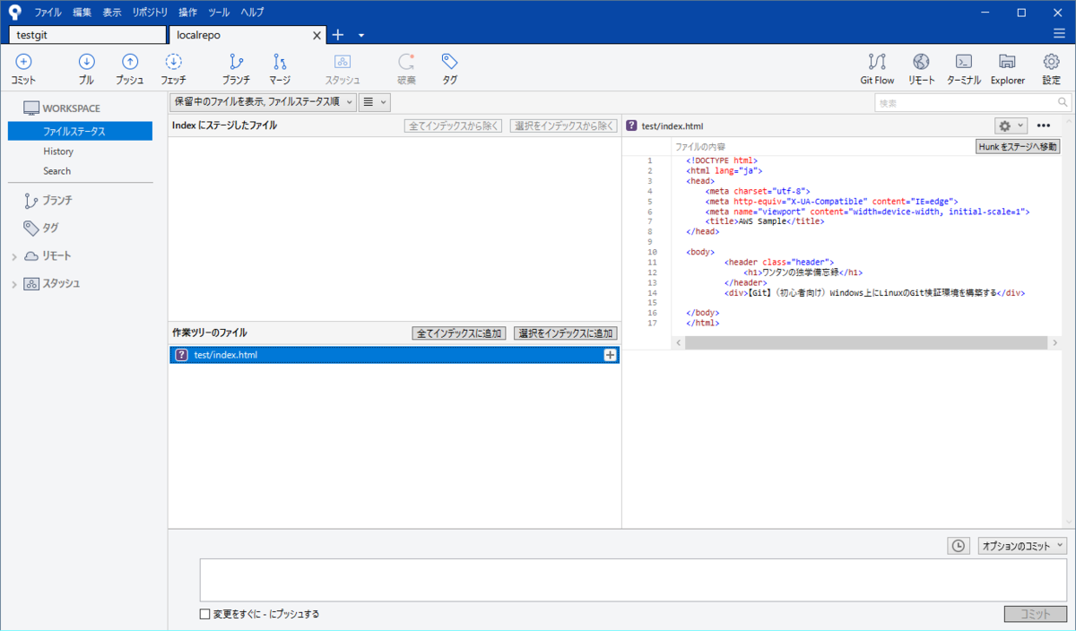This screenshot has width=1076, height=631.
Task: Click 選択をインデックスに追加 button
Action: pyautogui.click(x=566, y=333)
